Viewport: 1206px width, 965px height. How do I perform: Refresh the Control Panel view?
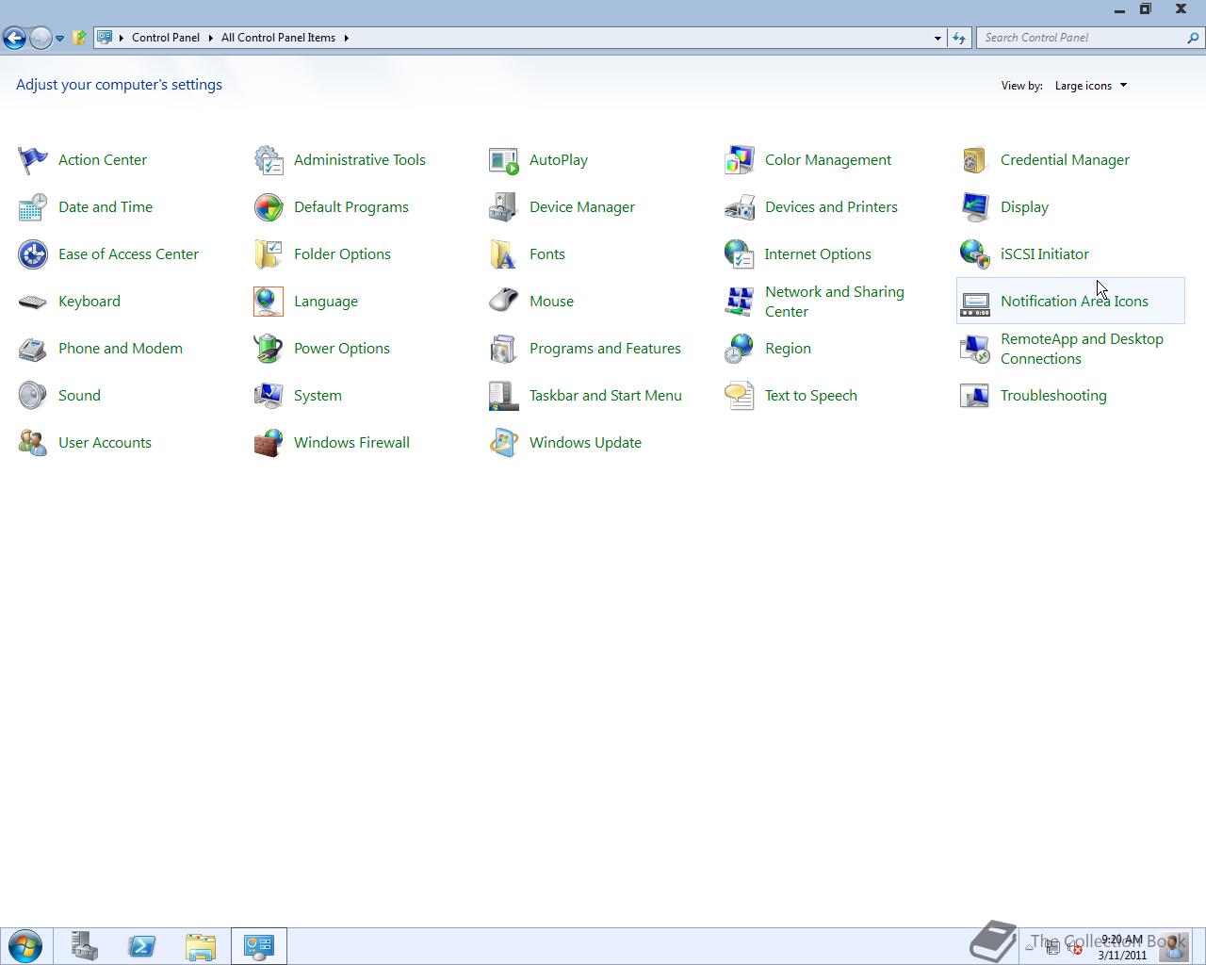959,38
